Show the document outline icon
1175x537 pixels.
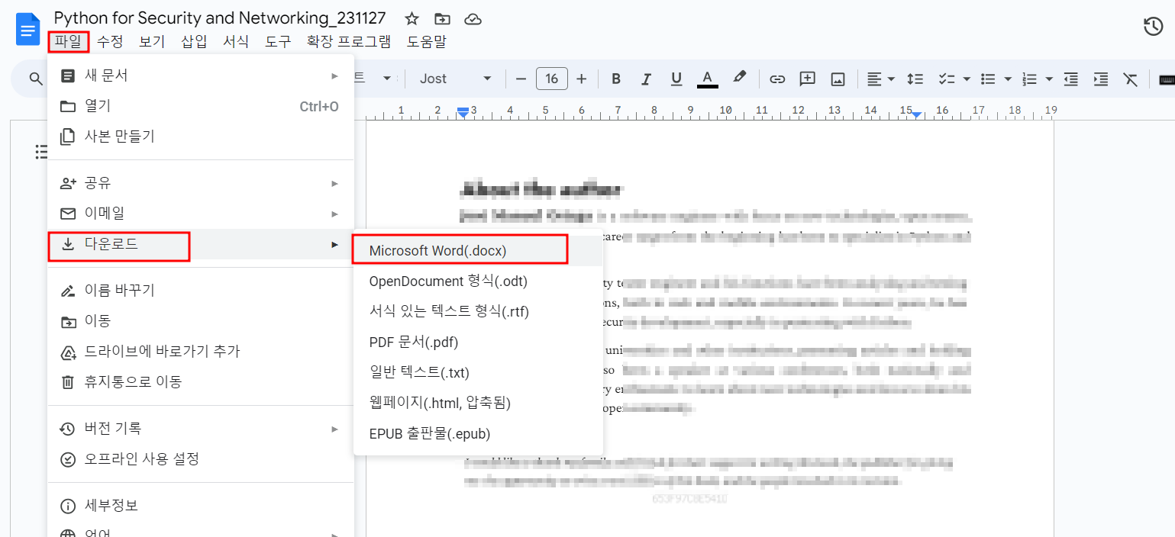tap(42, 152)
